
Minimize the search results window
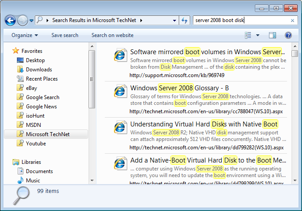(x=261, y=8)
